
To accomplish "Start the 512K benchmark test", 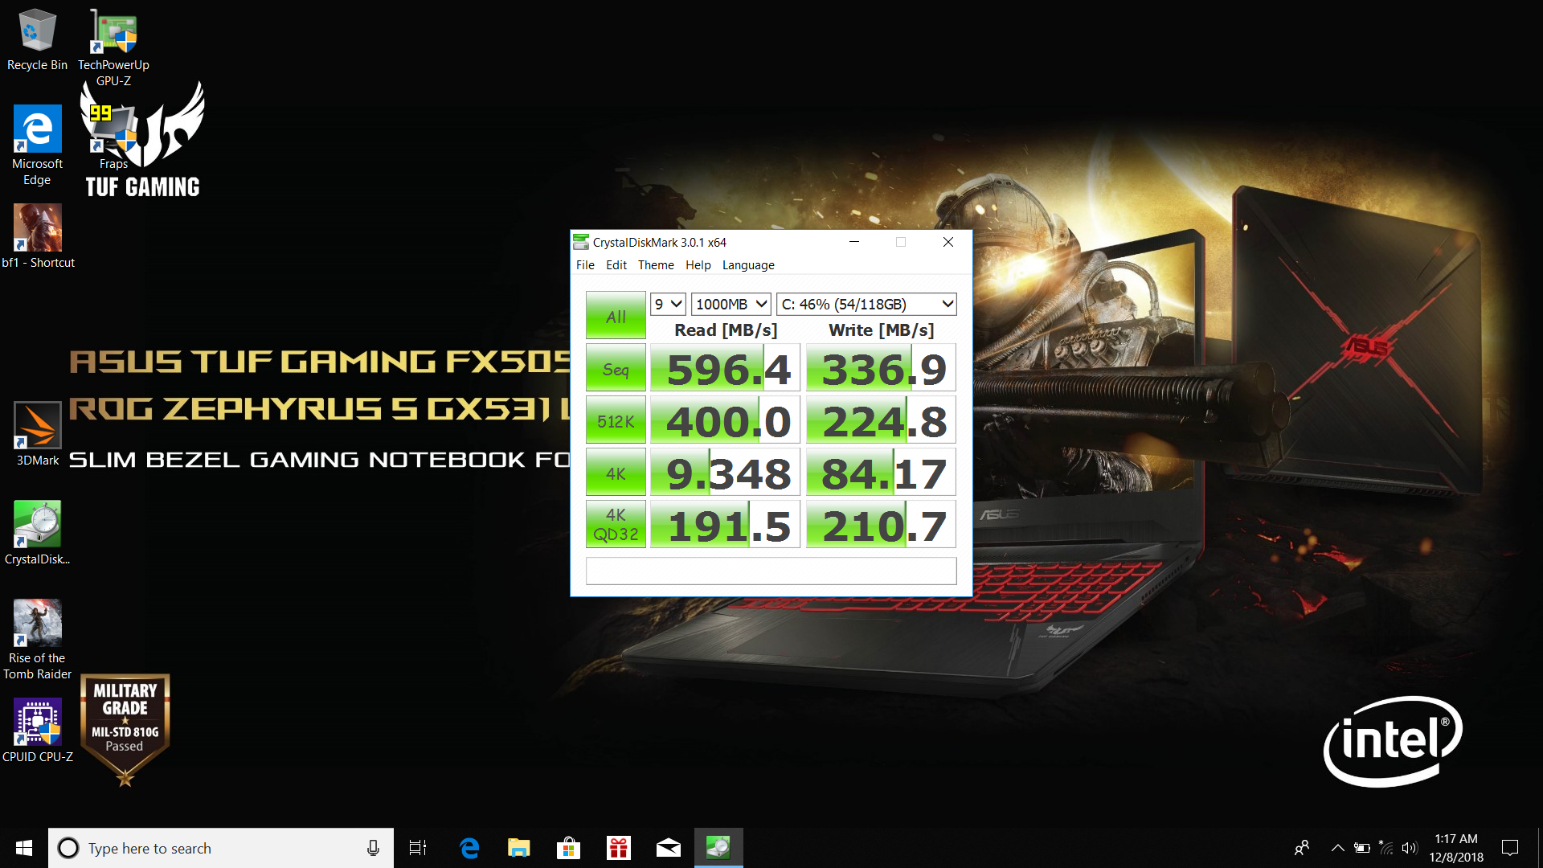I will [616, 420].
